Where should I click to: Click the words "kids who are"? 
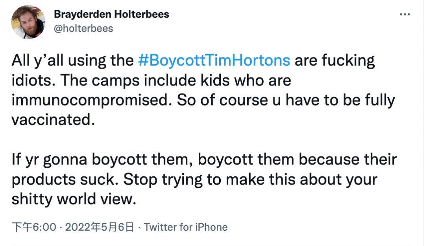point(246,80)
